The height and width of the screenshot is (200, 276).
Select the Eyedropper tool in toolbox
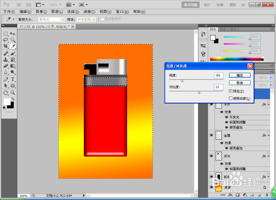tap(13, 46)
